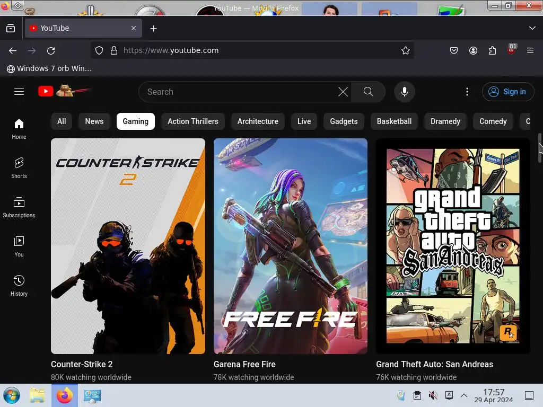The height and width of the screenshot is (407, 543).
Task: Click the show desktop button
Action: pyautogui.click(x=529, y=395)
